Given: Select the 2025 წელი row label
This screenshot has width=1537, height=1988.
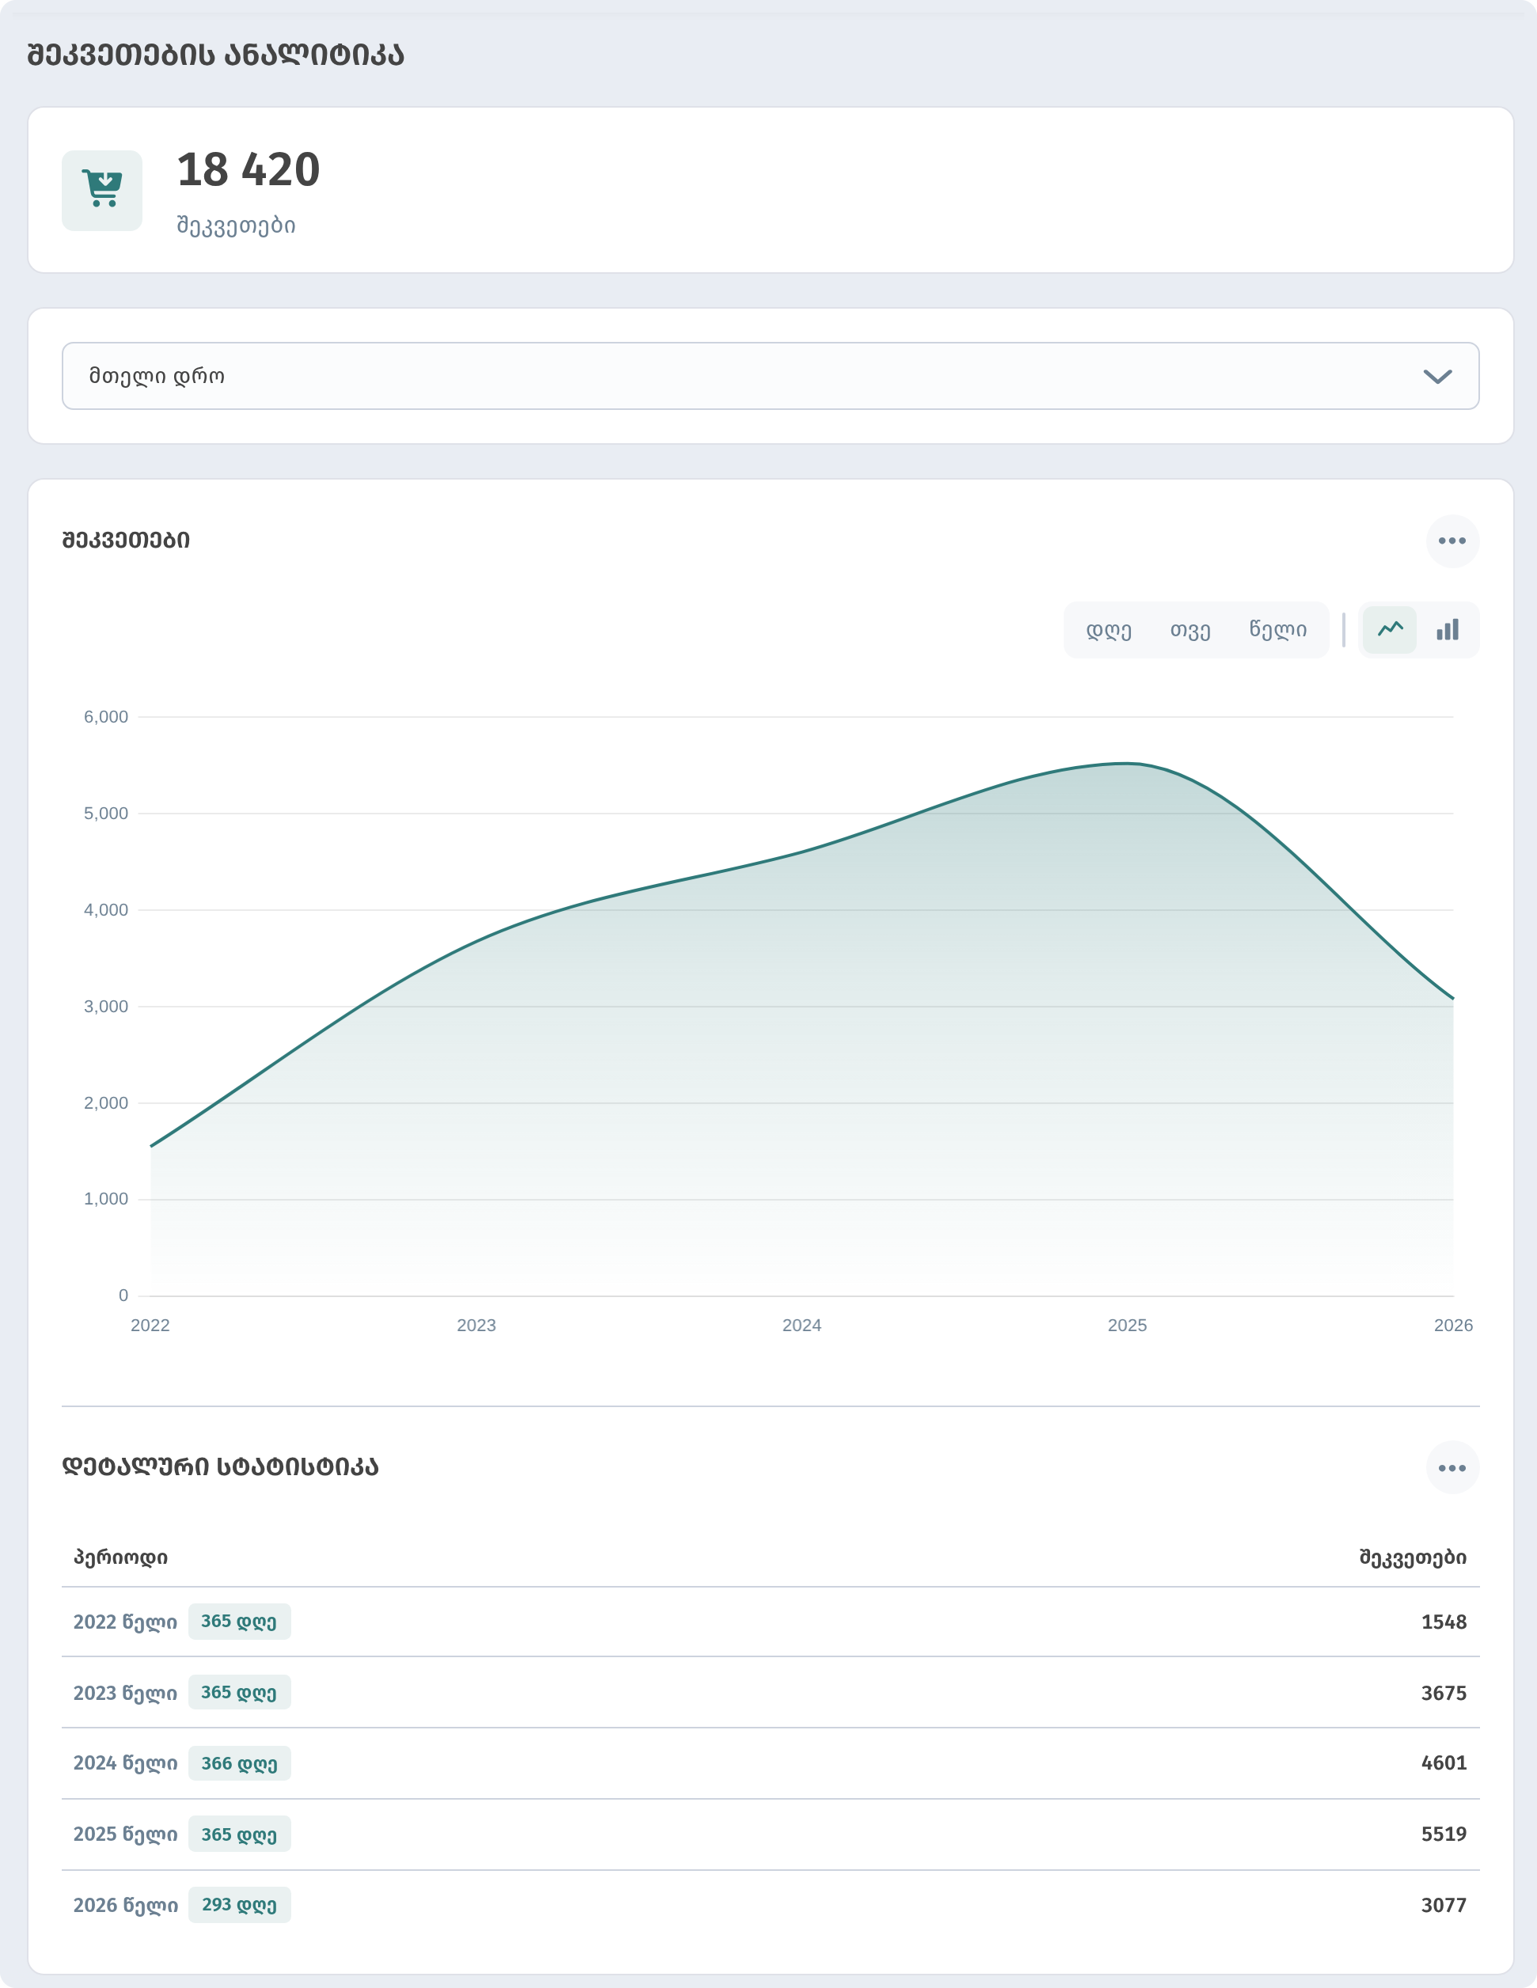Looking at the screenshot, I should tap(126, 1834).
